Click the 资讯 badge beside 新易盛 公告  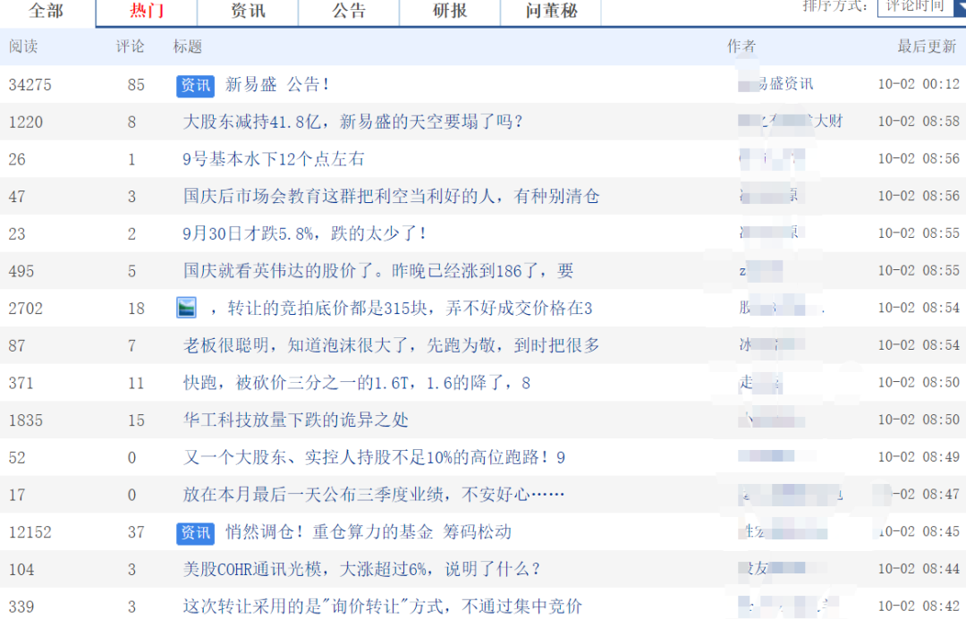click(x=195, y=85)
